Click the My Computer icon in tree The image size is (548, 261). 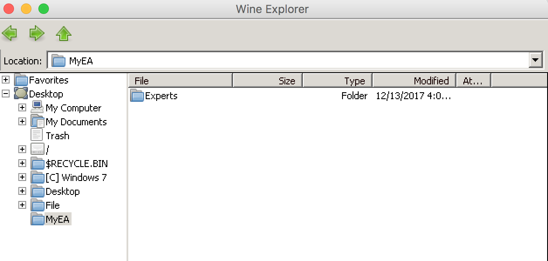click(x=38, y=108)
